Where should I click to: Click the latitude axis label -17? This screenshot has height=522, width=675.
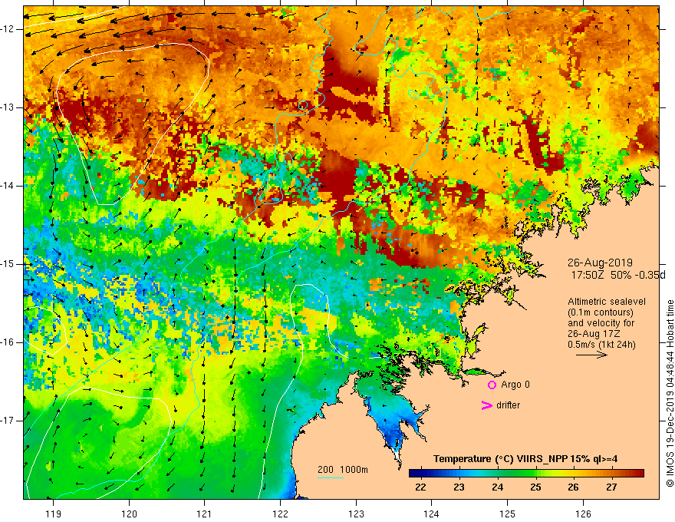click(x=8, y=421)
